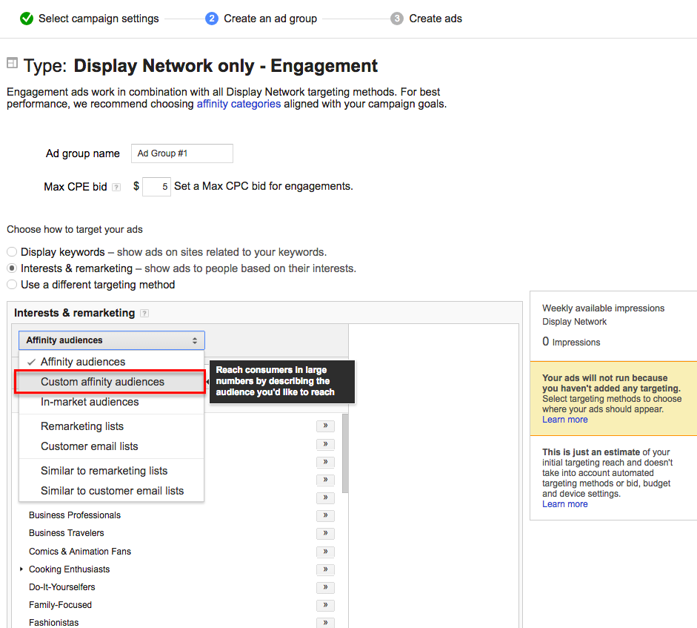Click the help icon beside Max CPE bid

point(116,188)
